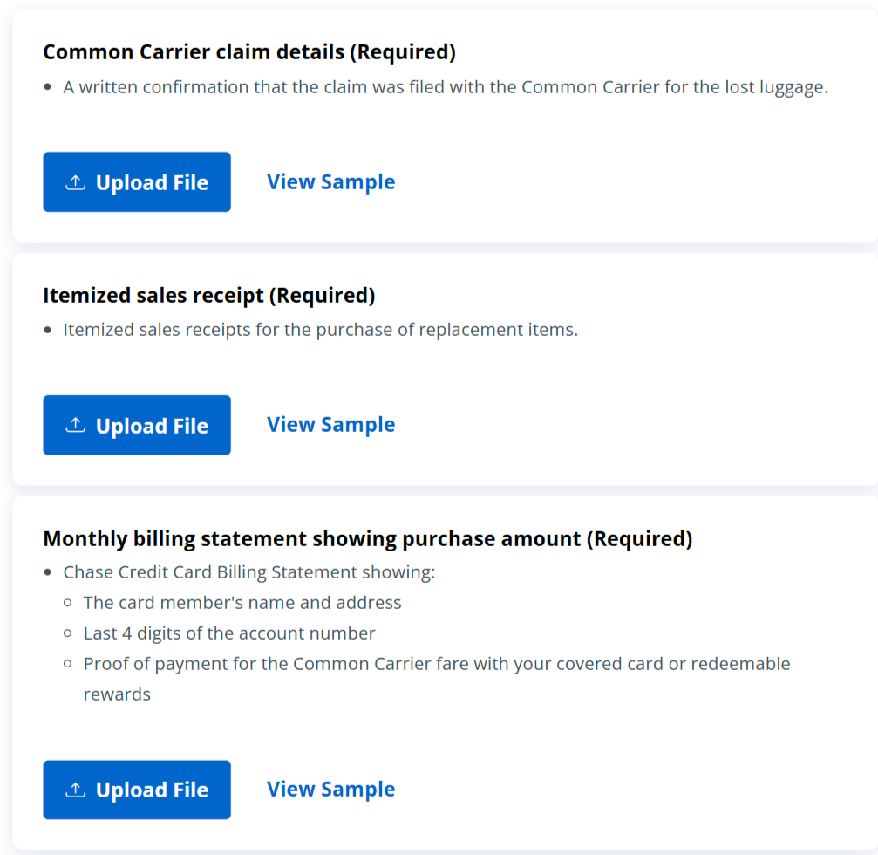Hit Upload File for Monthly billing statement
The height and width of the screenshot is (855, 878).
tap(137, 790)
